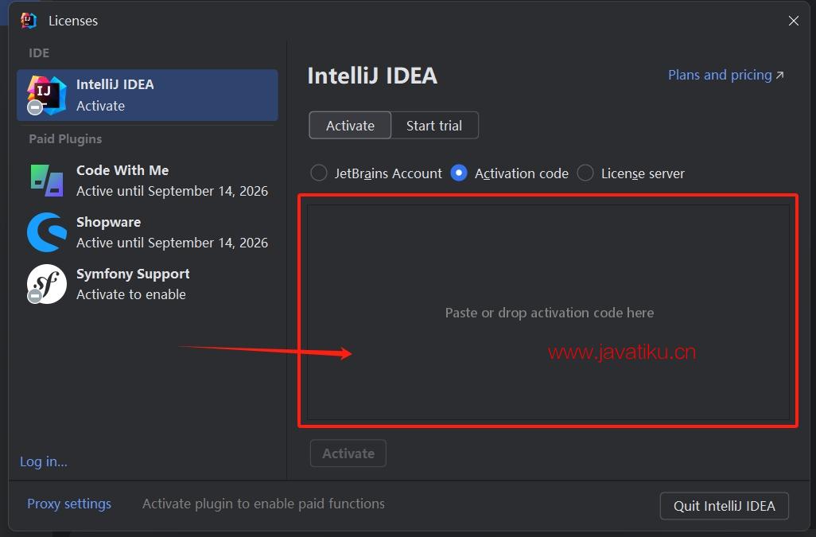Click the Quit IntelliJ IDEA button
Viewport: 816px width, 537px height.
click(x=724, y=506)
